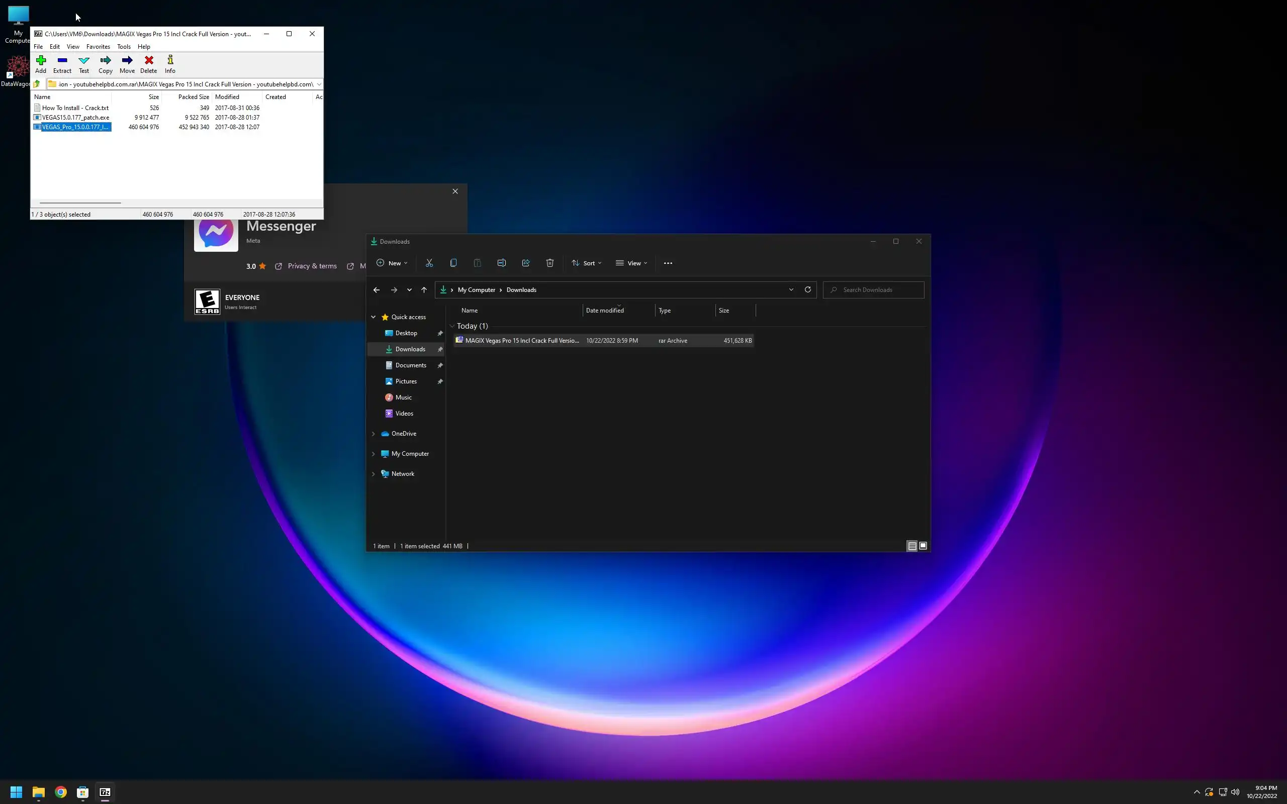Click the Info icon in 7-Zip
Viewport: 1287px width, 804px height.
[x=170, y=64]
